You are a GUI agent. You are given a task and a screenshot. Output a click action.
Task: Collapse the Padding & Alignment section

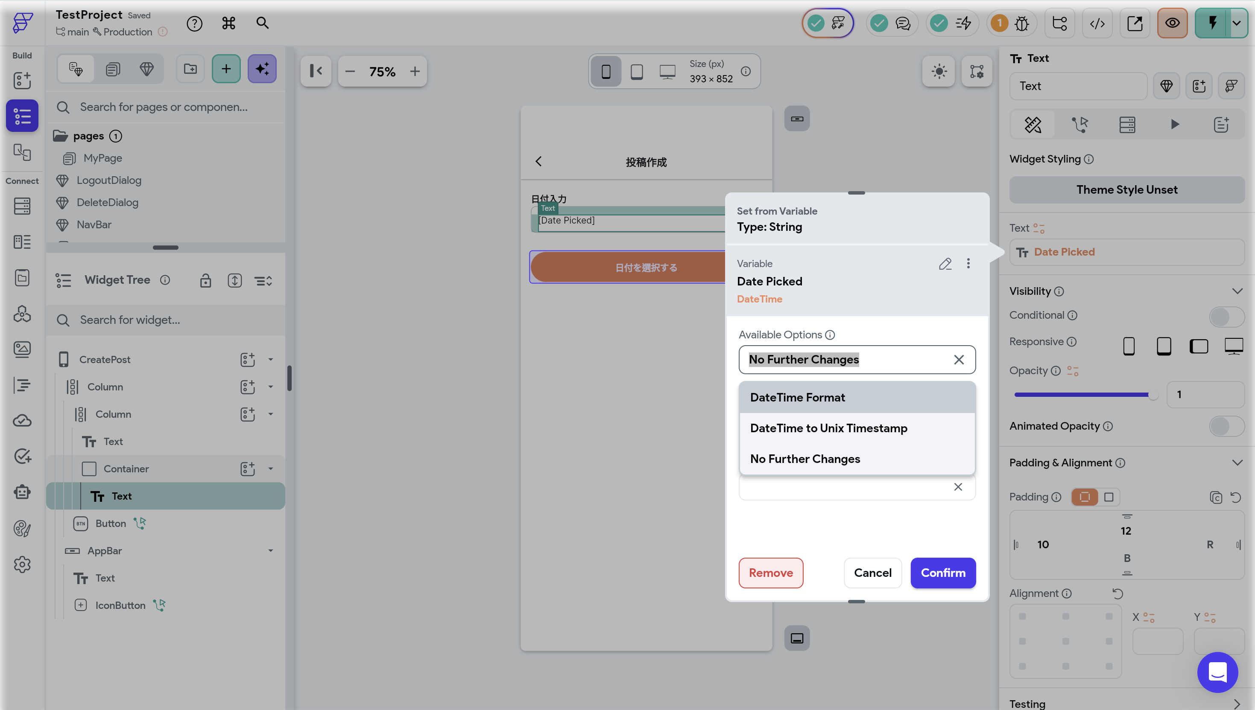[1237, 462]
